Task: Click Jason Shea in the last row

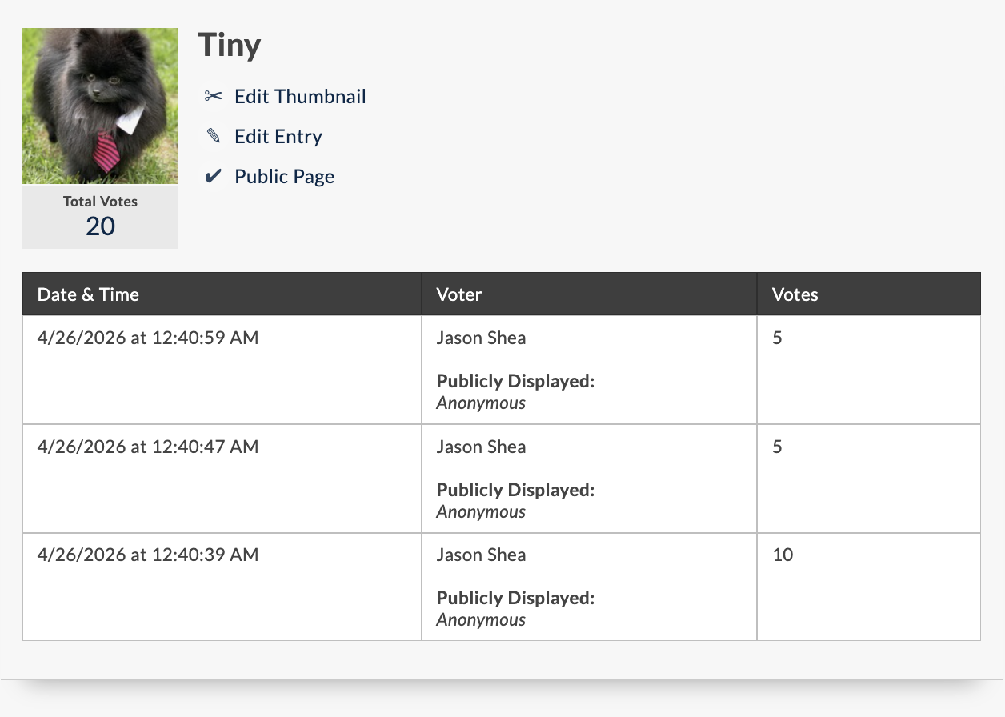Action: pyautogui.click(x=481, y=555)
